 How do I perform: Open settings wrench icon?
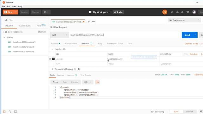177,12
